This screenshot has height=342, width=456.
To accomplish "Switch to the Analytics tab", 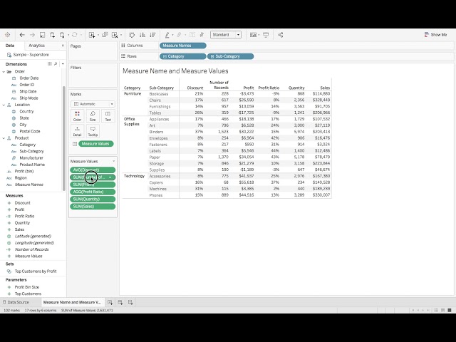I will 36,46.
